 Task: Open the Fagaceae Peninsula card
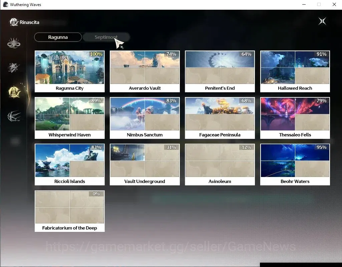220,118
